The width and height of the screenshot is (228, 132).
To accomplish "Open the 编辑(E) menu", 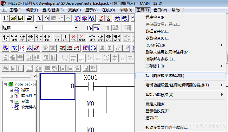I will 32,10.
